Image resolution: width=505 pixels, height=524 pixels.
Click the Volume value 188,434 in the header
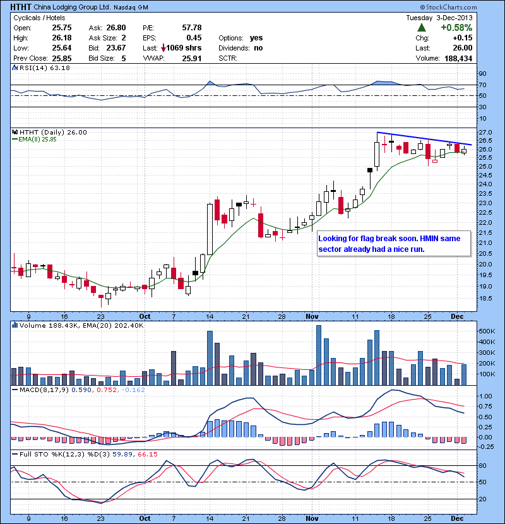458,59
